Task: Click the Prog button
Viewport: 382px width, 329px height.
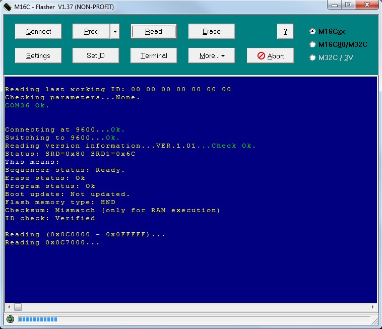Action: click(91, 31)
